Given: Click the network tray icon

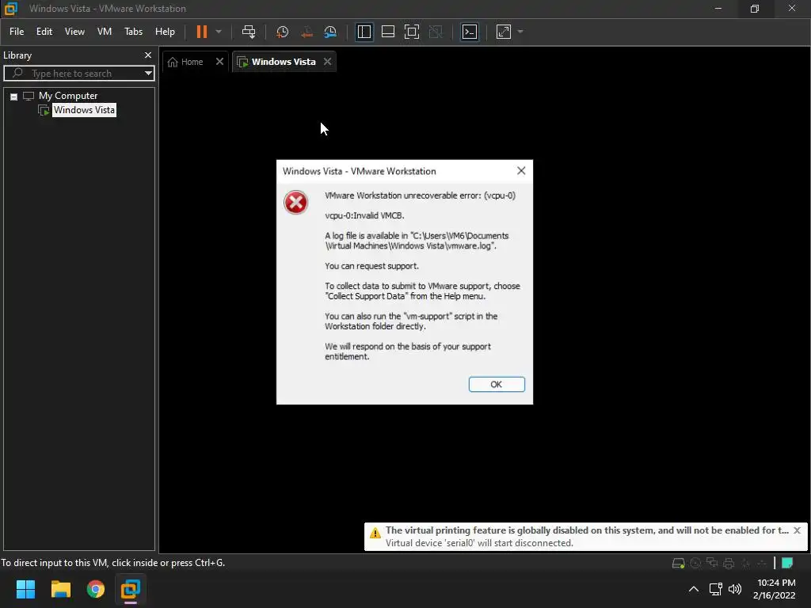Looking at the screenshot, I should [716, 589].
